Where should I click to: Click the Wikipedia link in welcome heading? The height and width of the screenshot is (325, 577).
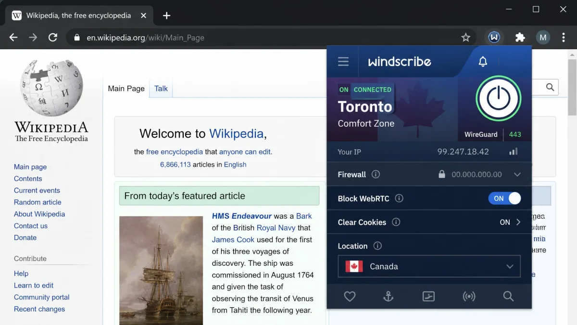pos(236,133)
